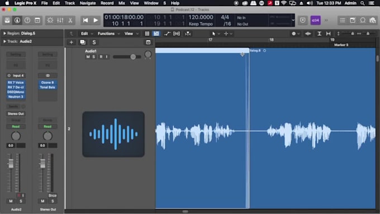Show the Toolbar button

click(37, 20)
